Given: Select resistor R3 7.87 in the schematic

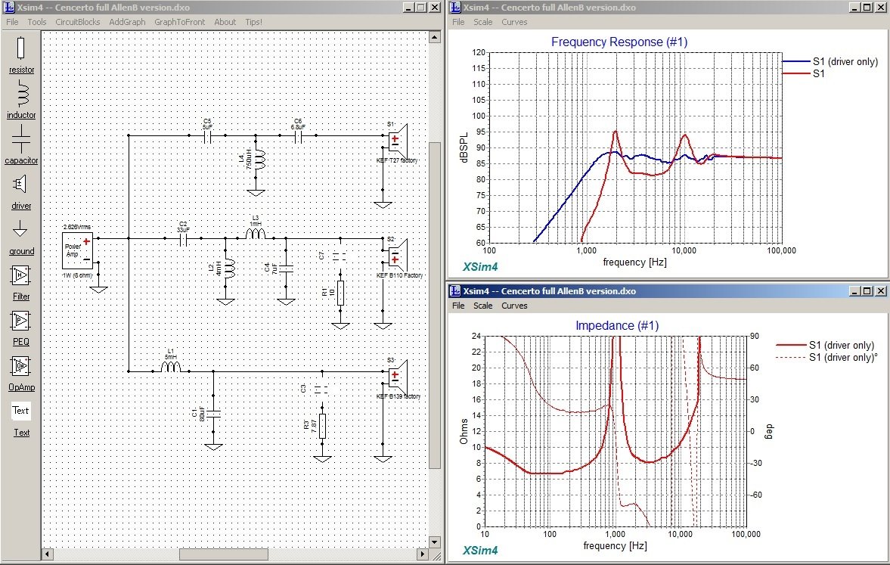Looking at the screenshot, I should pyautogui.click(x=322, y=425).
